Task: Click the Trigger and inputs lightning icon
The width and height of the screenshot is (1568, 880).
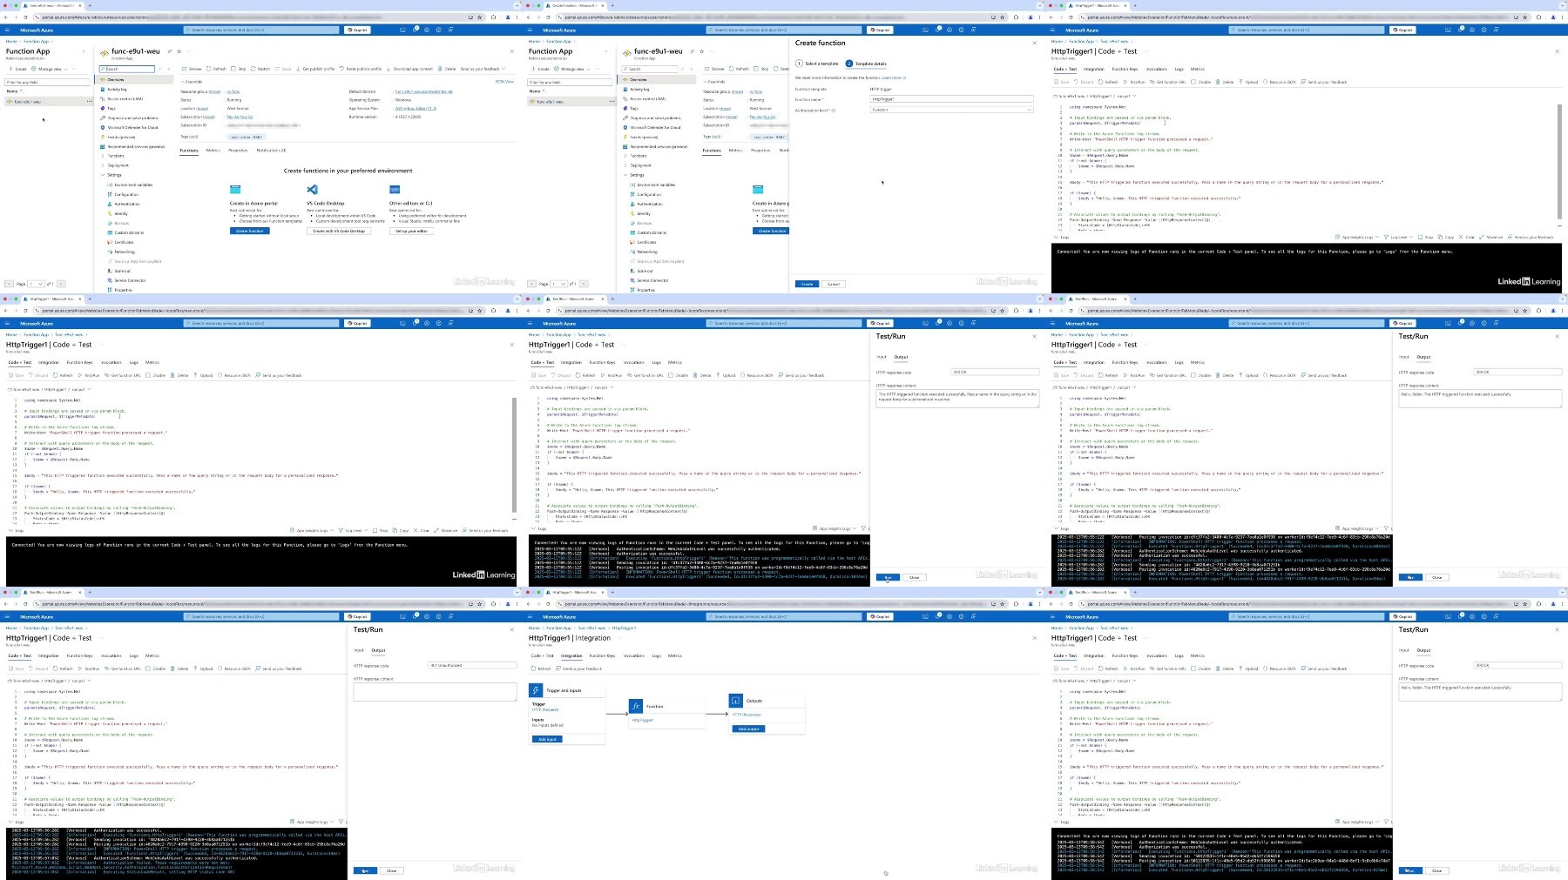Action: (537, 690)
